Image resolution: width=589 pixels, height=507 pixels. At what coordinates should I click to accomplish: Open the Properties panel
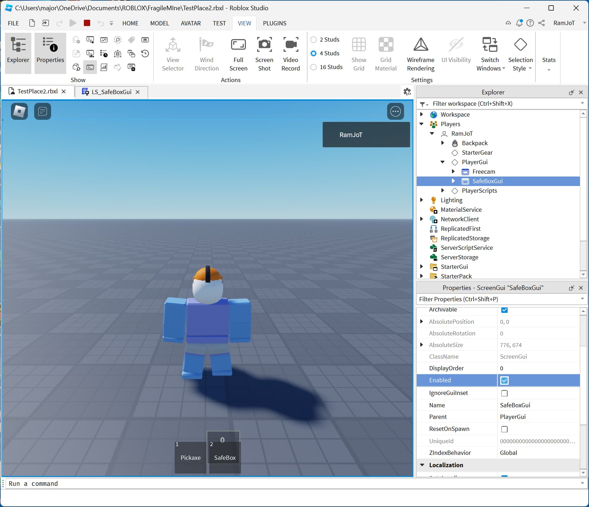click(x=50, y=53)
